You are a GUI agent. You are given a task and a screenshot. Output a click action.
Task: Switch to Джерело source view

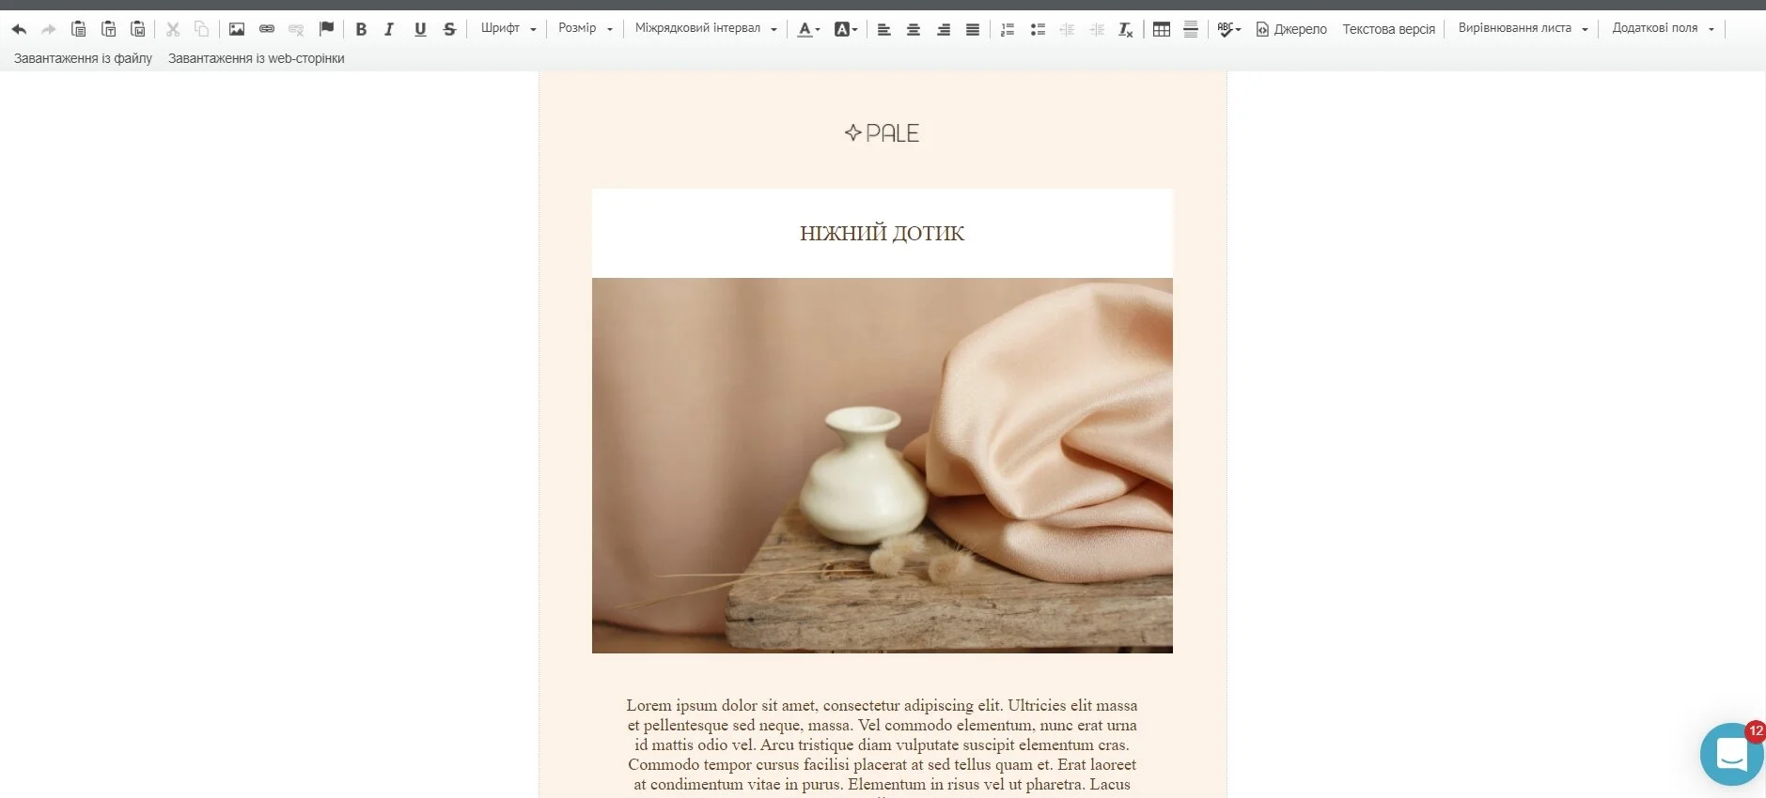click(x=1291, y=29)
